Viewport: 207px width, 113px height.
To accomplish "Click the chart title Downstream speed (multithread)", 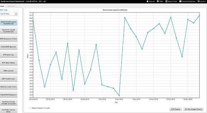I will (x=115, y=10).
